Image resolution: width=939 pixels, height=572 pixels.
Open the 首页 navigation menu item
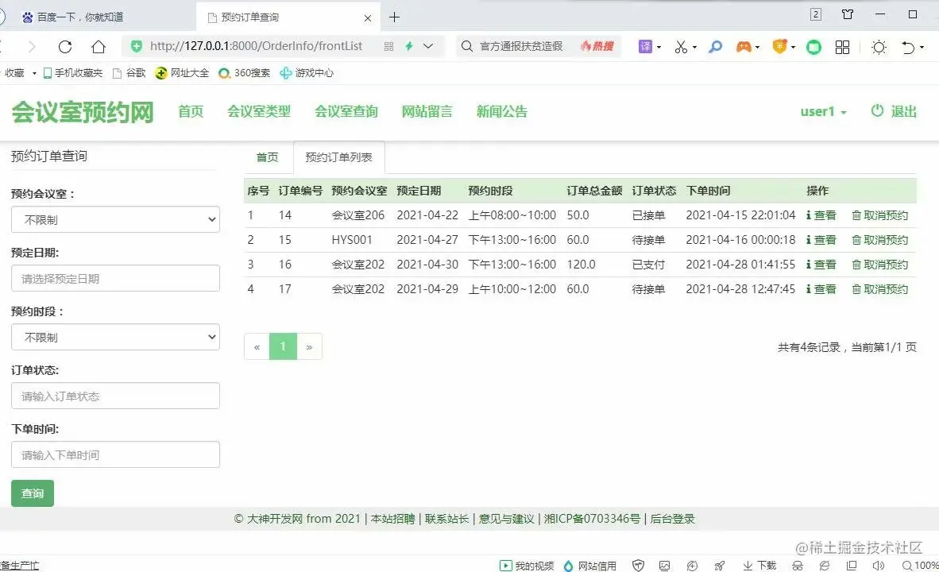coord(191,111)
